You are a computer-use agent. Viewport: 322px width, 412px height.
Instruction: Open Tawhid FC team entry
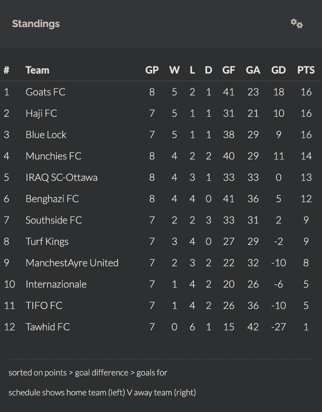point(47,327)
